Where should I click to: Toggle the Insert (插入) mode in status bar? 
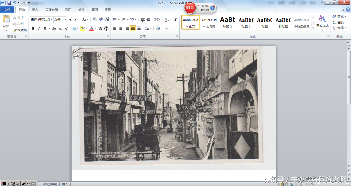(65, 184)
